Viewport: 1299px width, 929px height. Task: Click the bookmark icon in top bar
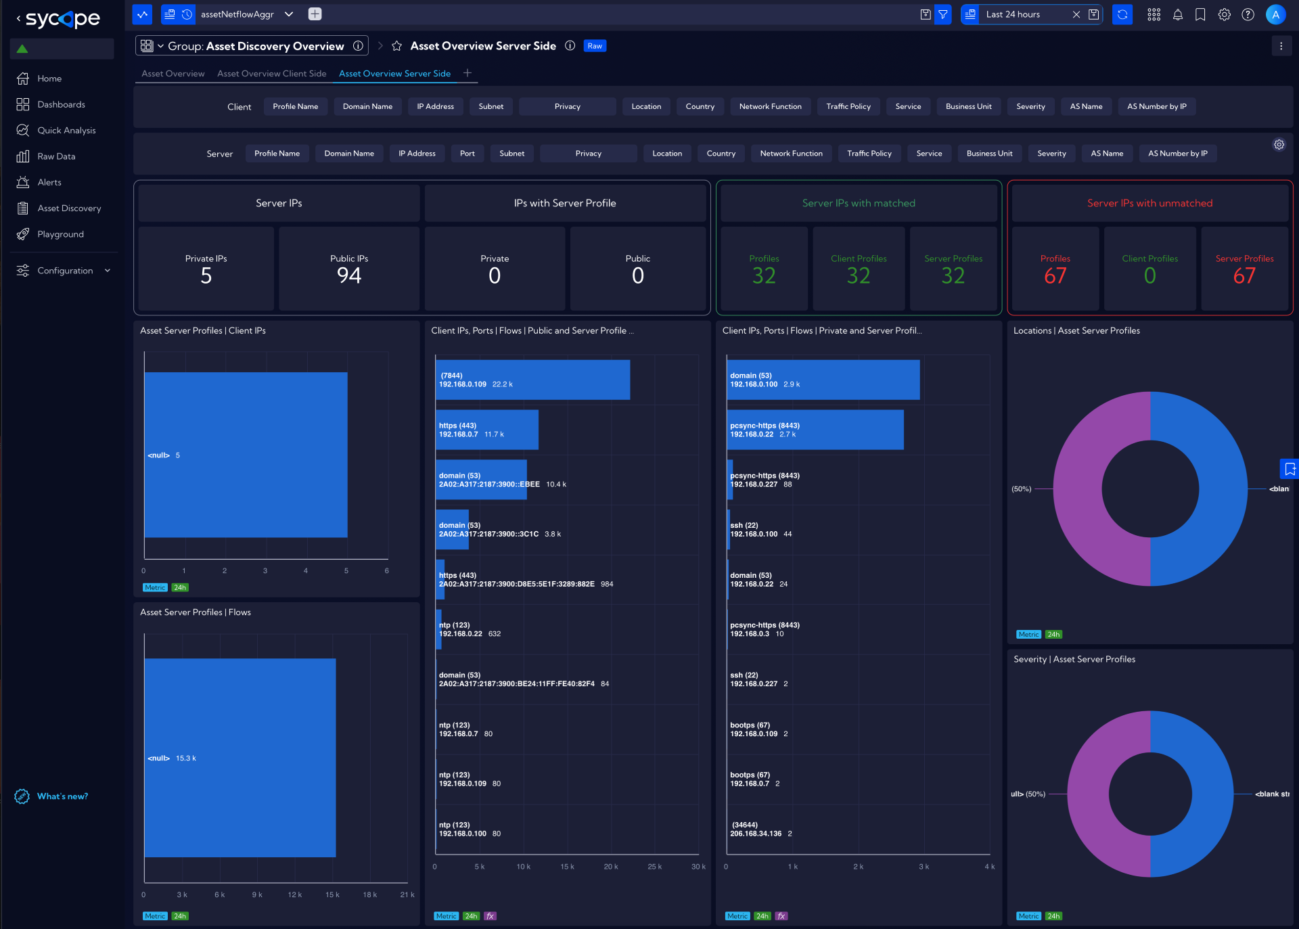click(x=1200, y=14)
